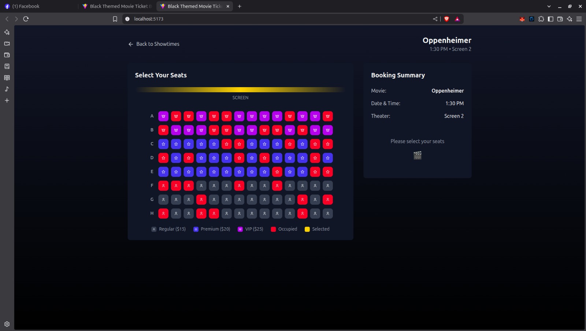Click the clapperboard icon in Booking Summary
586x331 pixels.
pos(418,156)
